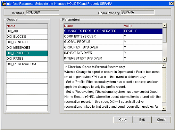
Task: Select the OXI_MESSAGES group
Action: [27, 48]
